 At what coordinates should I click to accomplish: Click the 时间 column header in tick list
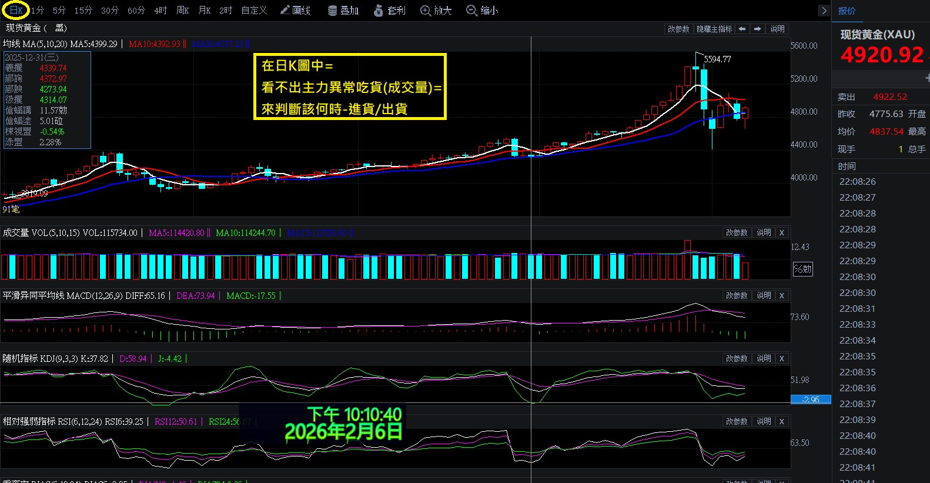click(x=847, y=166)
